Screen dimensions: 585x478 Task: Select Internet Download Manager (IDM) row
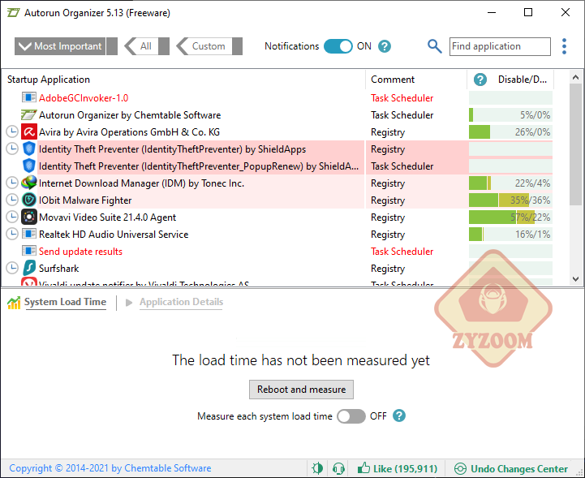point(276,183)
